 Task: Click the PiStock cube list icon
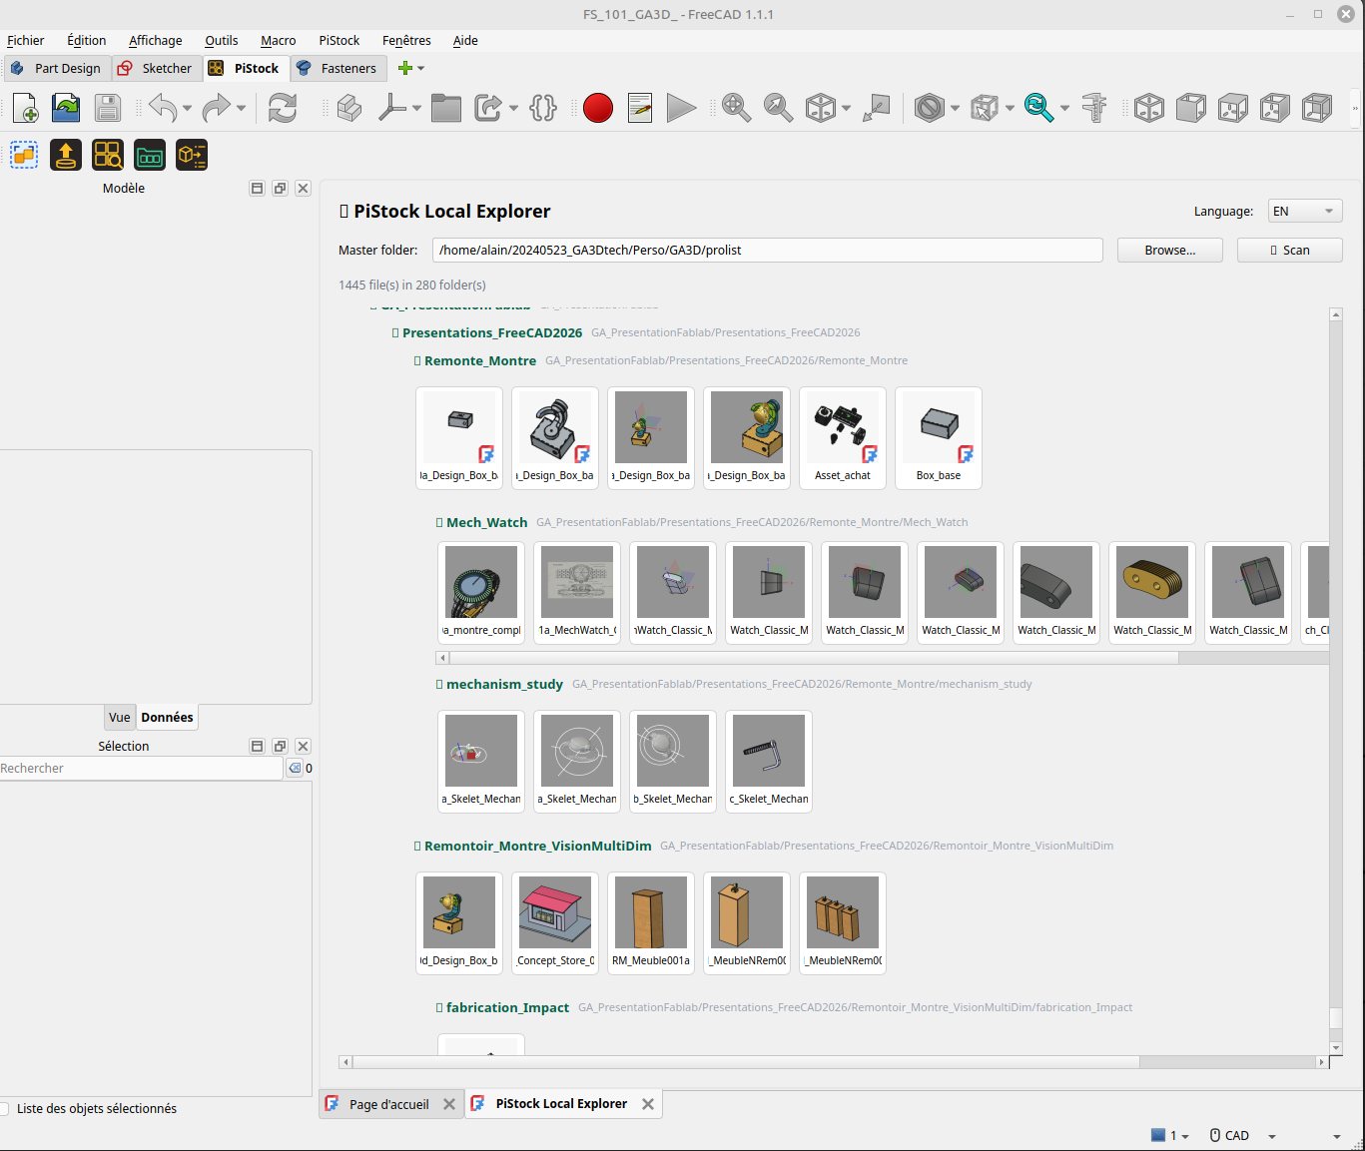tap(192, 155)
